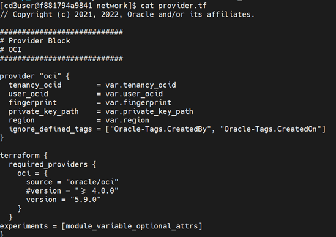Click 'module_variable_optional_attrs' in experiments line
336x237 pixels.
[x=132, y=226]
